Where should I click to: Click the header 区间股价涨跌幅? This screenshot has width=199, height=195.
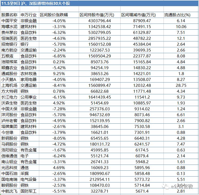coord(54,15)
